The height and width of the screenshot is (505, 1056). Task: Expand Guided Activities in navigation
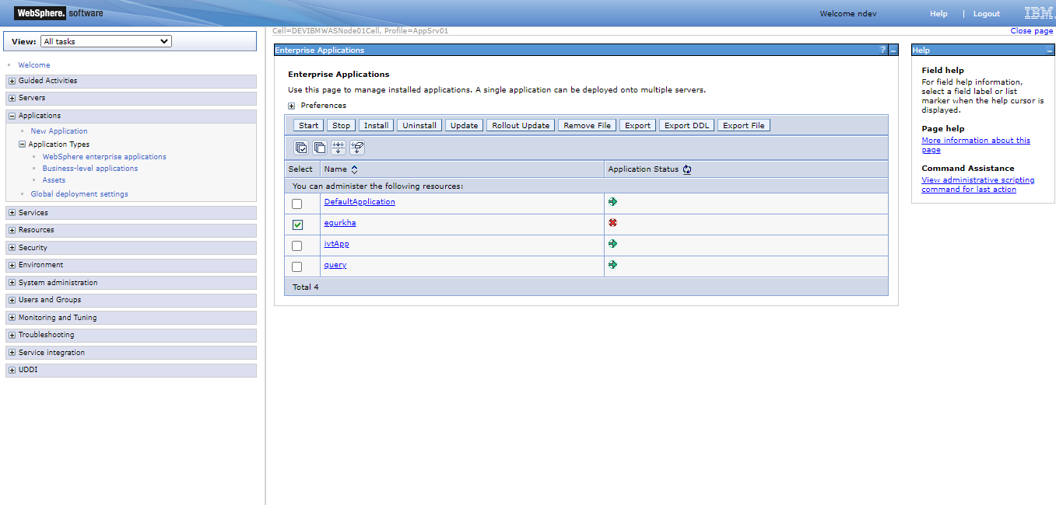click(x=12, y=81)
